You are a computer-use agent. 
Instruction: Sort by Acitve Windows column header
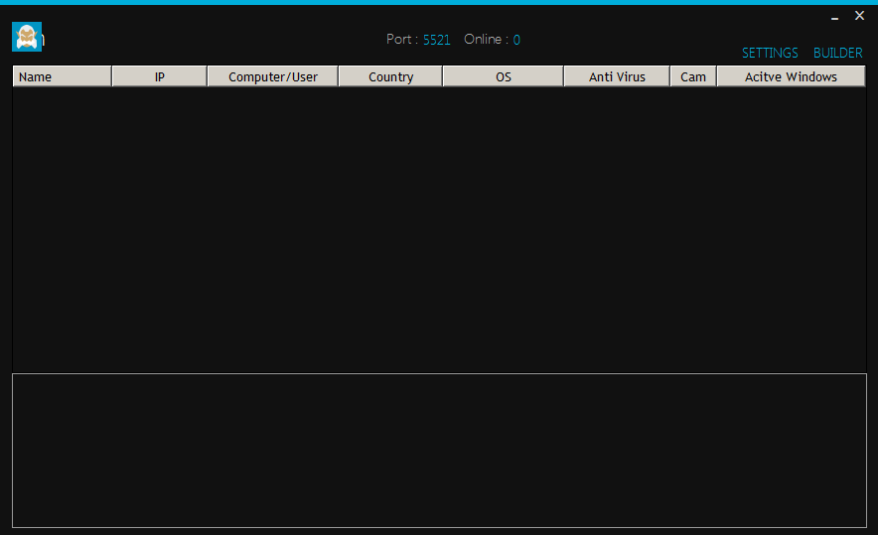tap(791, 76)
